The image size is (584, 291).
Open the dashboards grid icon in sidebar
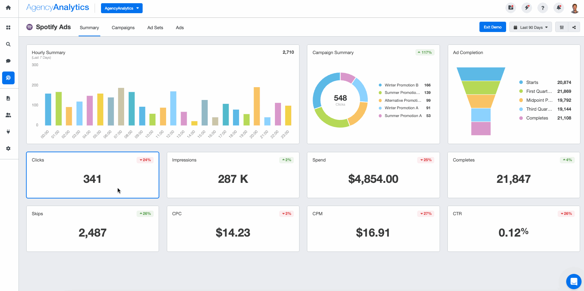click(8, 27)
